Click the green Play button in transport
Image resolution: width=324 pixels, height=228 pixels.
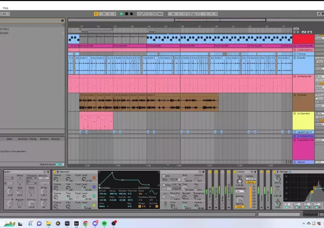[x=122, y=14]
